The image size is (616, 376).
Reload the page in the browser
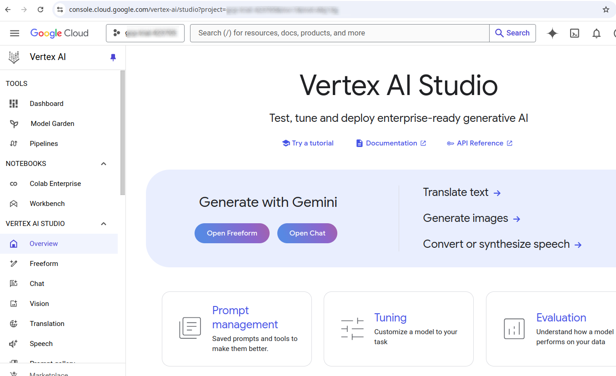coord(40,10)
